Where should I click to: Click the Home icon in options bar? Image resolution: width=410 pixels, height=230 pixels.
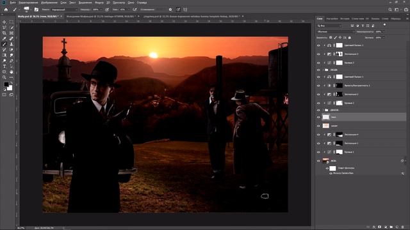click(x=6, y=10)
